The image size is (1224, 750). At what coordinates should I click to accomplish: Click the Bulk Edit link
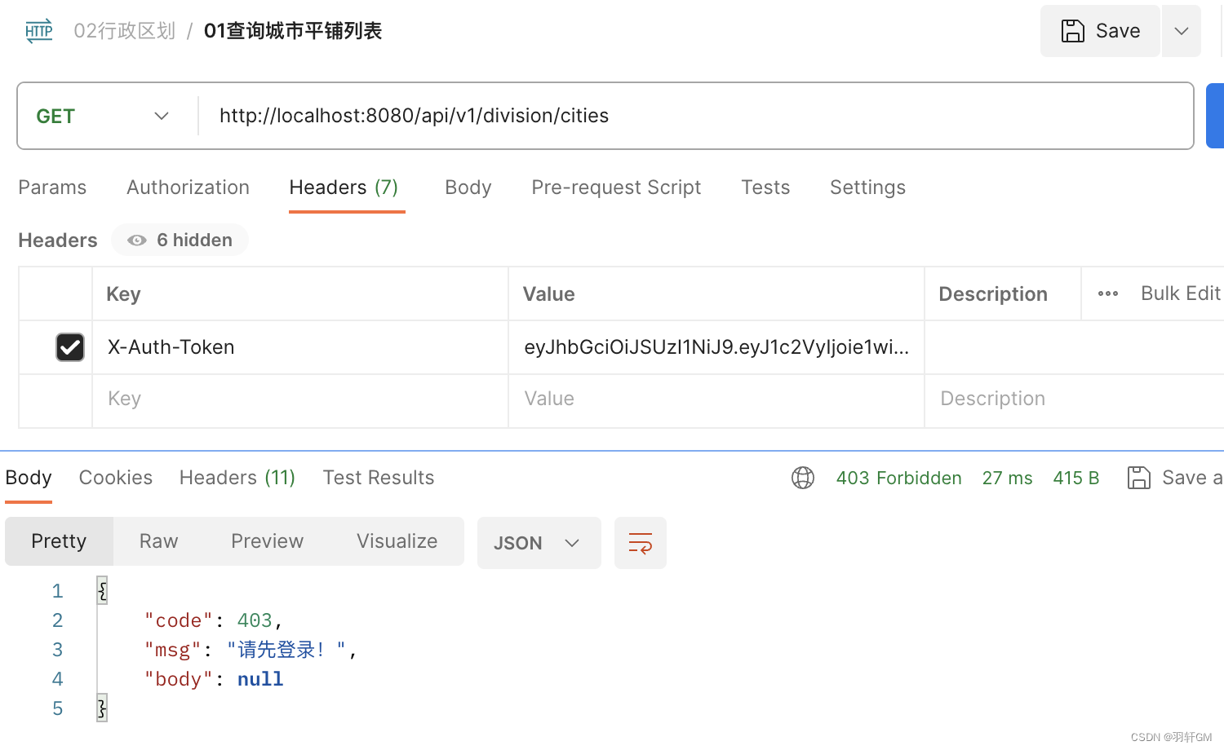pyautogui.click(x=1181, y=293)
